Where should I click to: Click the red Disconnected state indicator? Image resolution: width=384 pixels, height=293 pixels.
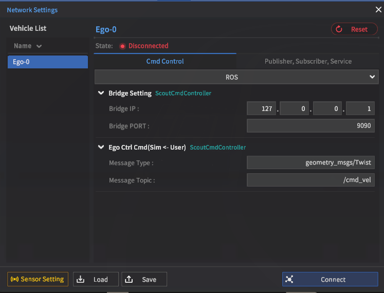pos(122,46)
